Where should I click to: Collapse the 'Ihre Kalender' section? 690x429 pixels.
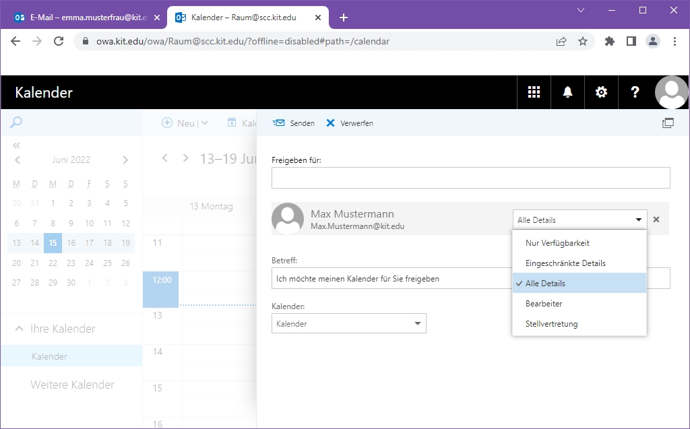pyautogui.click(x=20, y=329)
